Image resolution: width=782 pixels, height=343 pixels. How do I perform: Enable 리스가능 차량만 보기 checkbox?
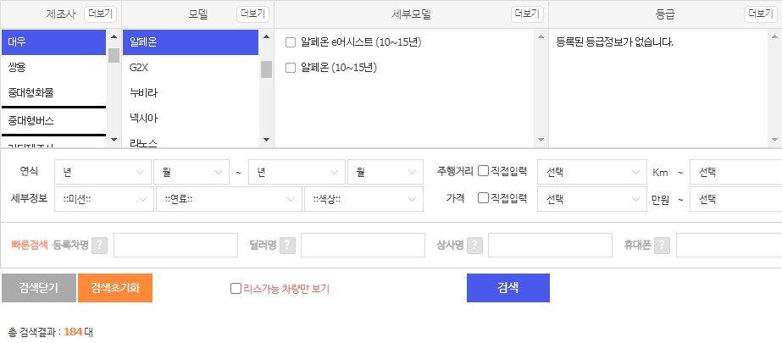[236, 289]
